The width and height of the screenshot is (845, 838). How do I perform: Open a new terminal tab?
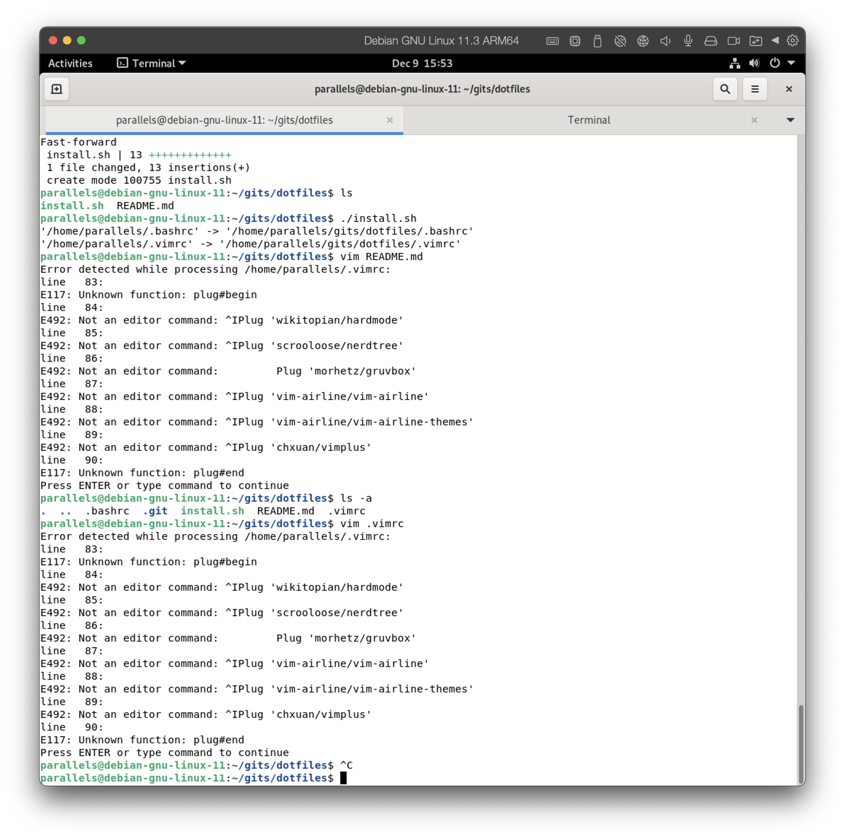pos(57,89)
